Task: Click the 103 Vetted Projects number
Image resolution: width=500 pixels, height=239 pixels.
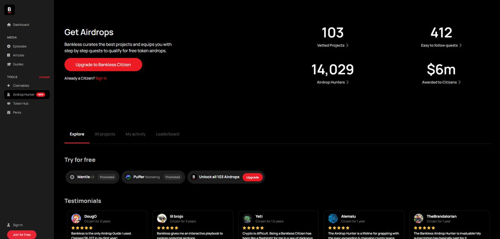Action: click(x=332, y=32)
